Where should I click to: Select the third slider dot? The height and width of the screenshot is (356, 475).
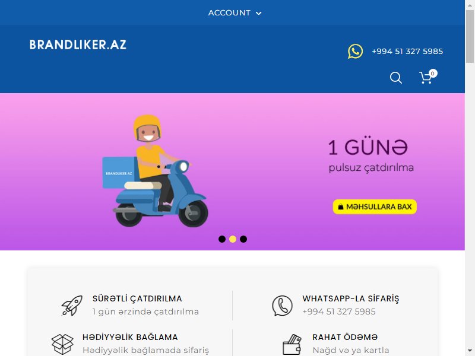[243, 239]
